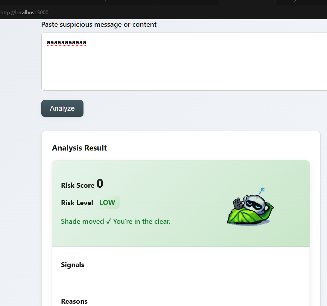This screenshot has width=327, height=306.
Task: Click the Analysis Result heading
Action: tap(79, 148)
